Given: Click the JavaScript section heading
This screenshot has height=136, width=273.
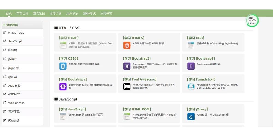Looking at the screenshot, I should [68, 99].
